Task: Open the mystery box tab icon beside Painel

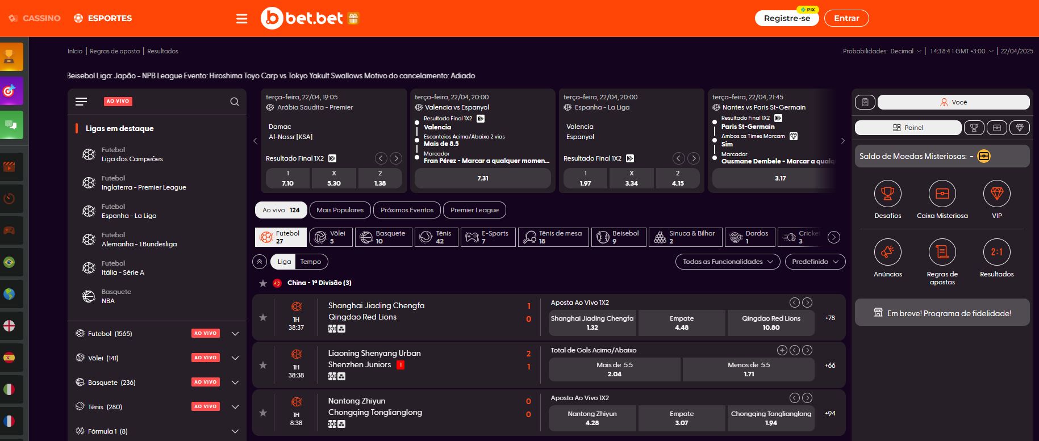Action: 997,128
